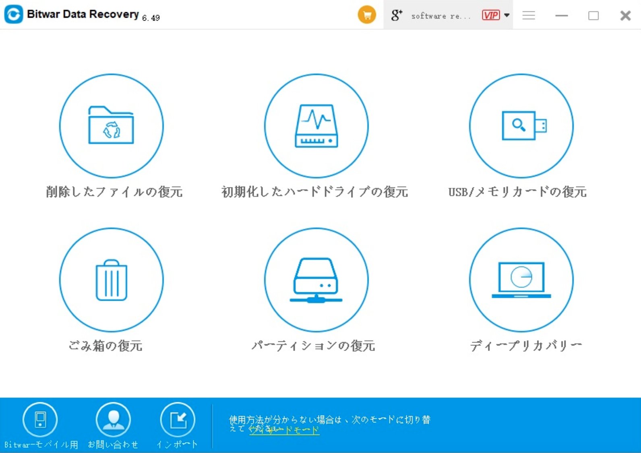Image resolution: width=641 pixels, height=453 pixels.
Task: Expand the account dropdown arrow
Action: click(x=507, y=15)
